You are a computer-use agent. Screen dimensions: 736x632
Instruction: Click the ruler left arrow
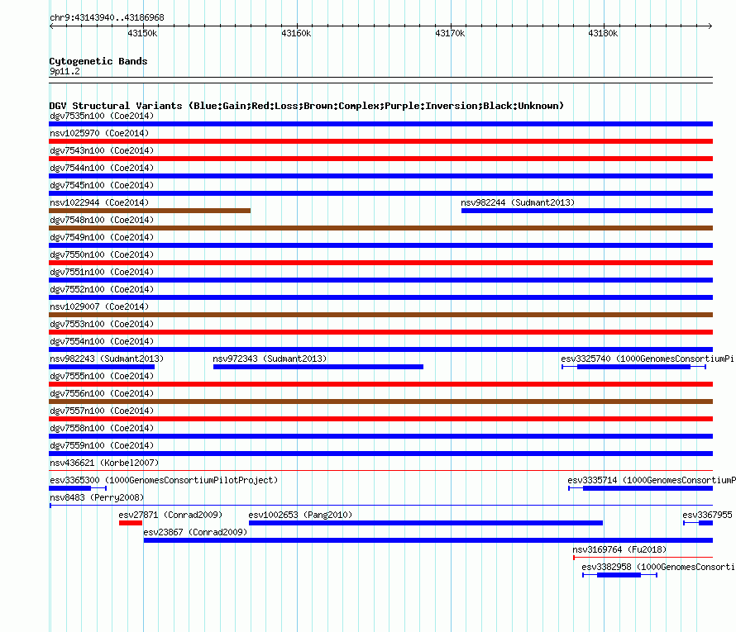51,26
